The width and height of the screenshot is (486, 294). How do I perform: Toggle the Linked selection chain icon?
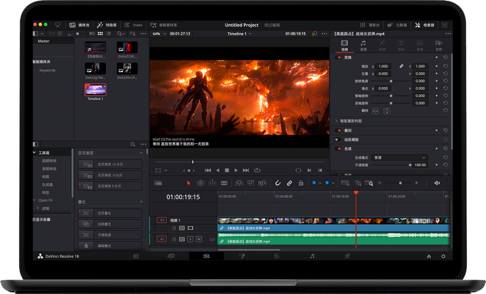click(x=289, y=183)
